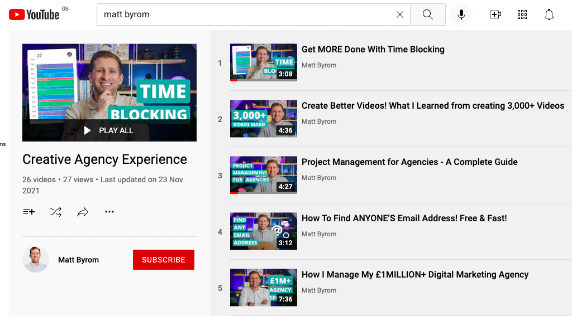The width and height of the screenshot is (572, 316).
Task: Start voice search with the microphone icon
Action: coord(461,14)
